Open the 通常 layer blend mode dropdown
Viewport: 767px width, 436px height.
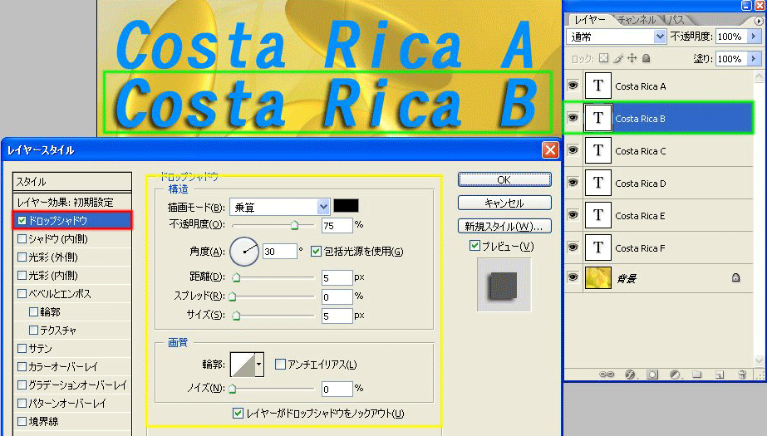(x=660, y=37)
